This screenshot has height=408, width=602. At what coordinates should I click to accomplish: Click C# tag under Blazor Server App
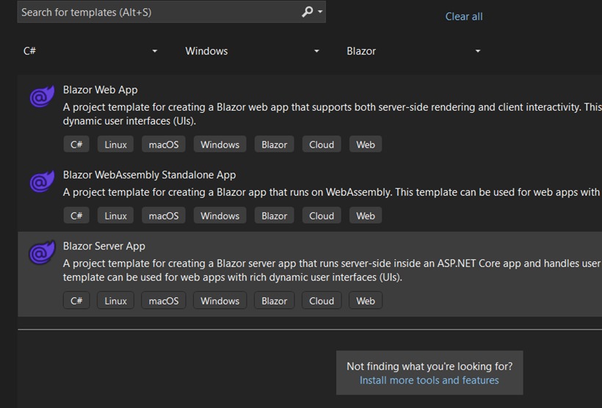coord(76,301)
